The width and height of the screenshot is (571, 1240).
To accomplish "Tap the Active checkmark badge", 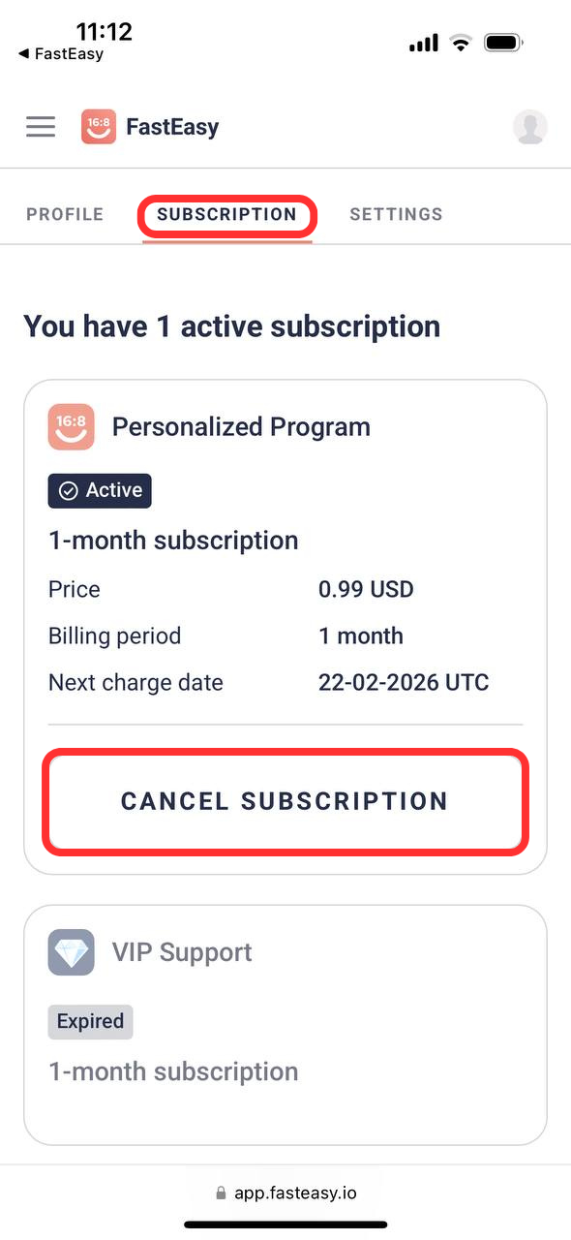I will click(x=100, y=490).
